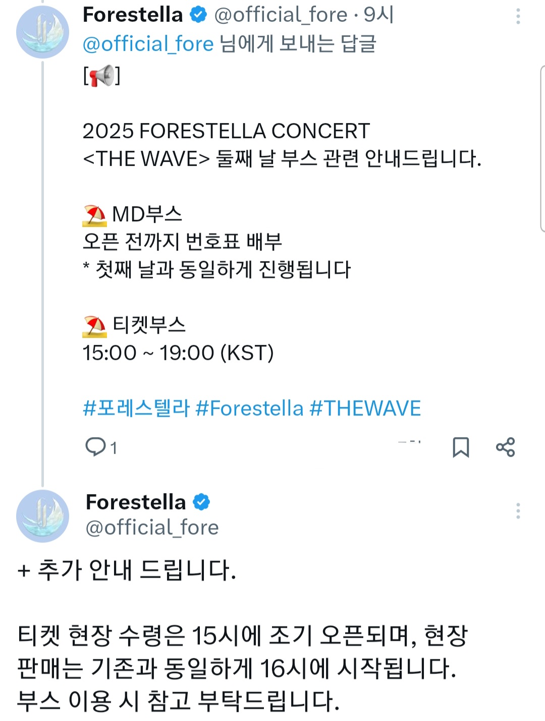The height and width of the screenshot is (721, 545).
Task: Open the #포레스텔라 hashtag
Action: click(136, 408)
